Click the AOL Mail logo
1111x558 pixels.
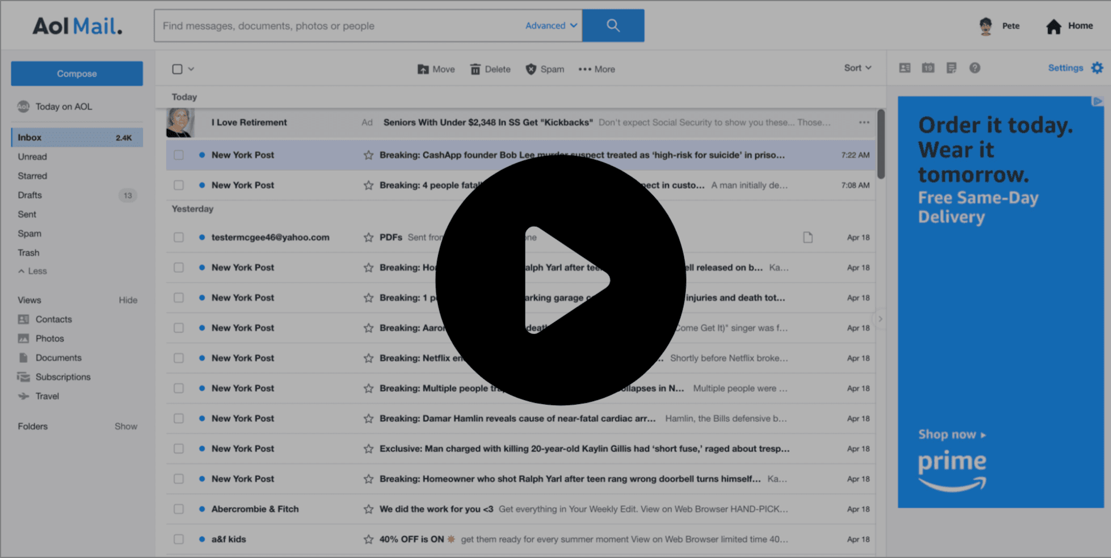(77, 26)
